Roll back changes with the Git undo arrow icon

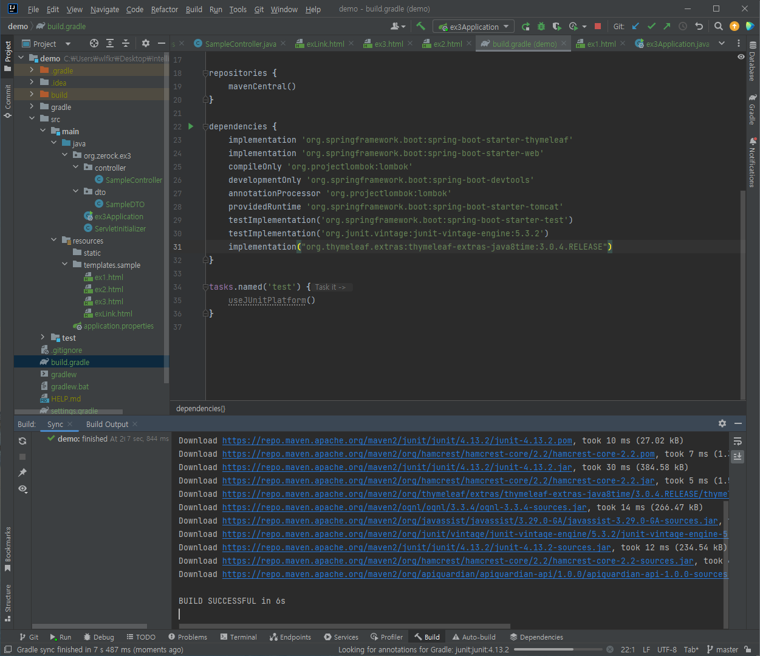[699, 26]
